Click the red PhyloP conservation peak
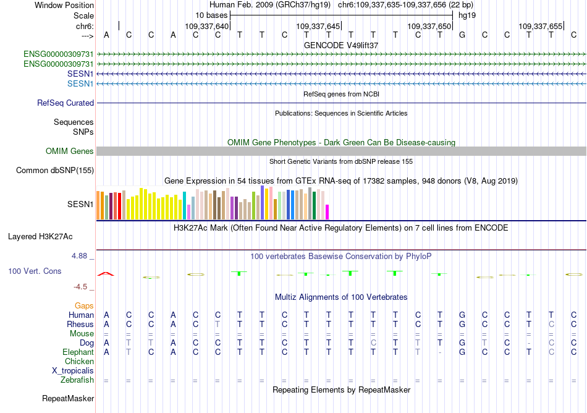 click(x=106, y=273)
